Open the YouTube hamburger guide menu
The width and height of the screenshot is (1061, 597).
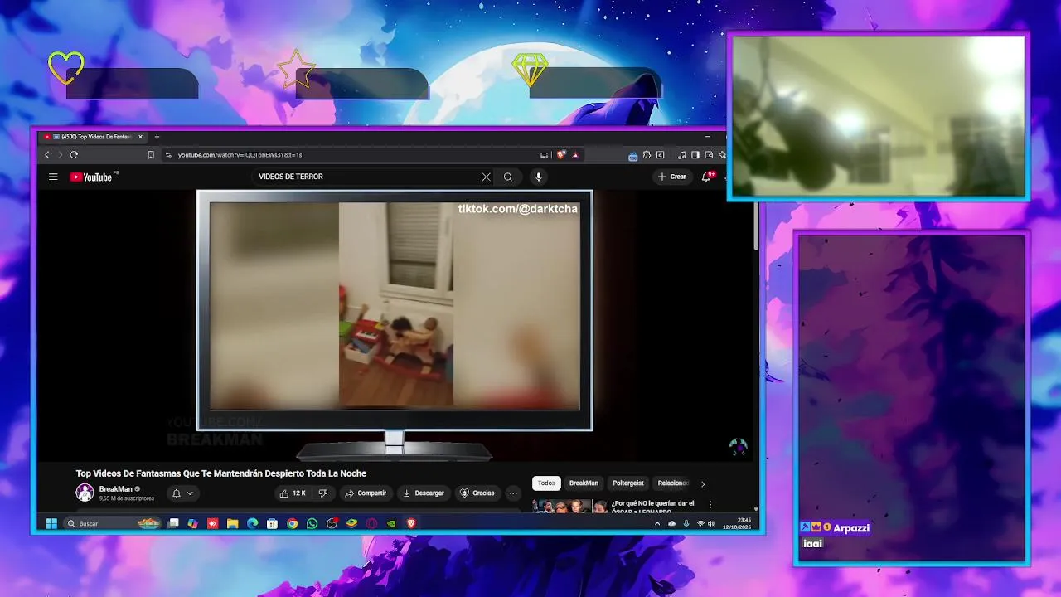(x=53, y=177)
